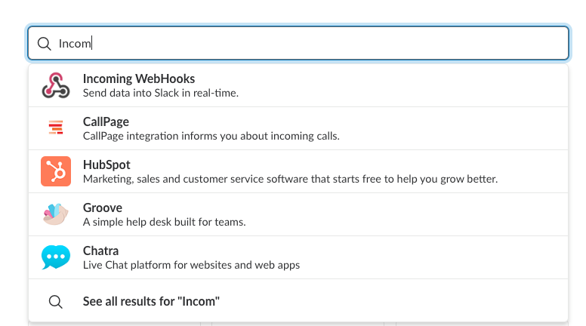The width and height of the screenshot is (586, 326).
Task: Click the Chatra chat bubble icon
Action: [56, 257]
